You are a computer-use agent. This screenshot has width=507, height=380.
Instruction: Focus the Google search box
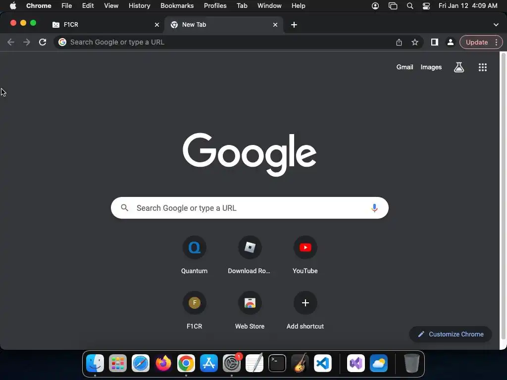pos(250,208)
